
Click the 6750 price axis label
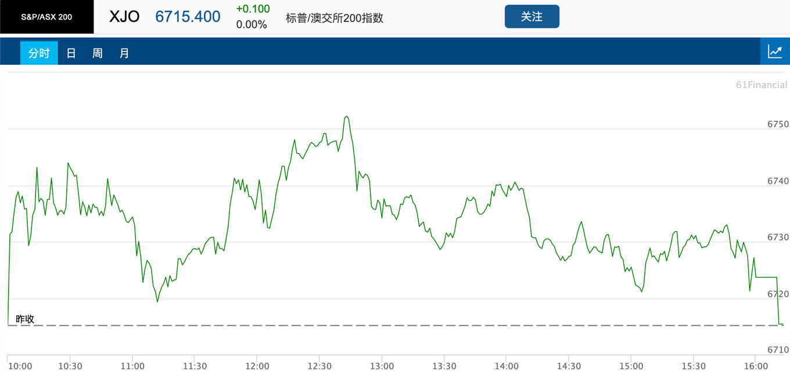[x=778, y=125]
